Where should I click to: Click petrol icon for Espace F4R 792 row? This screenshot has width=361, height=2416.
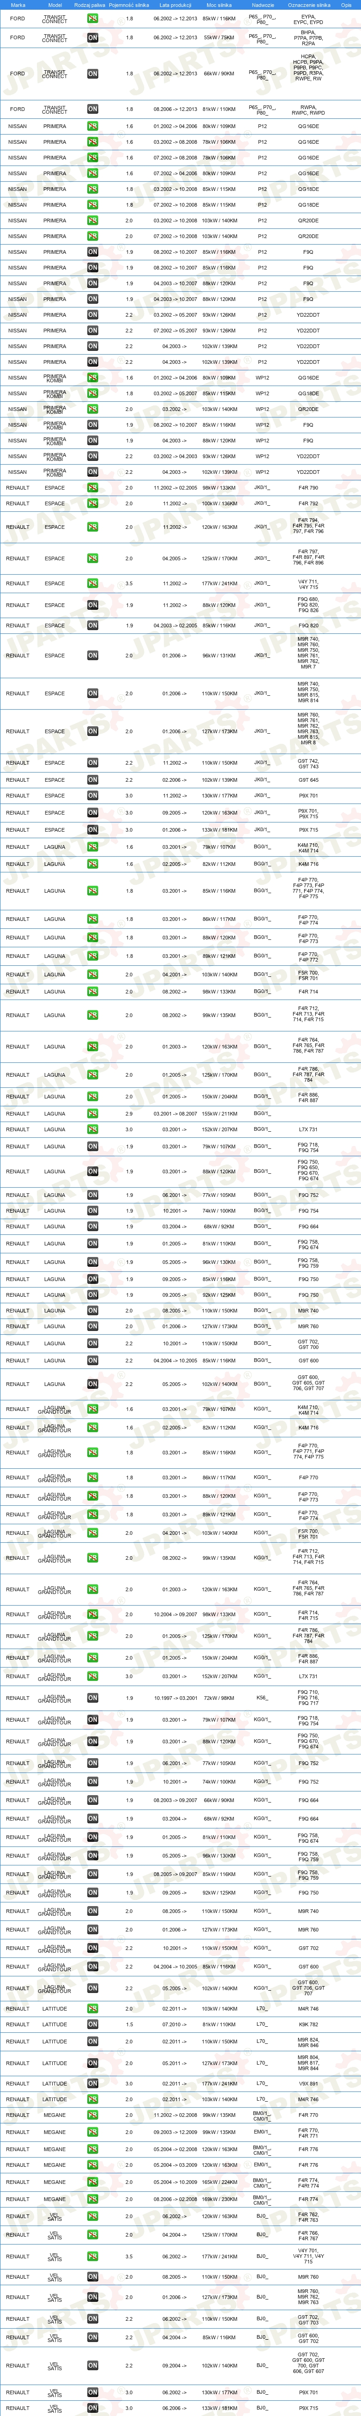pos(92,503)
